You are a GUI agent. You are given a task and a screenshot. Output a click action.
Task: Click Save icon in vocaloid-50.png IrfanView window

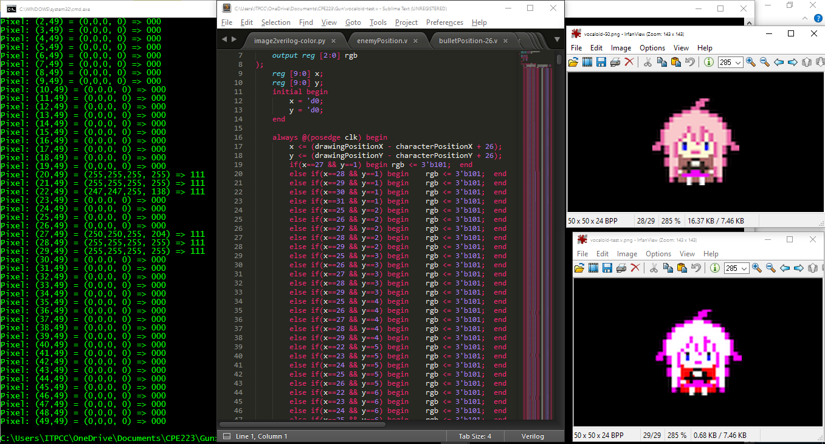tap(601, 62)
